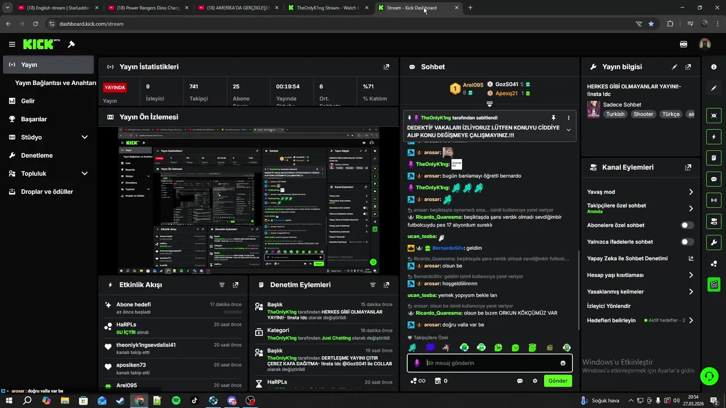Open Yapay Zeka ile Sohbet Denetimi link
The width and height of the screenshot is (726, 408).
[x=640, y=258]
